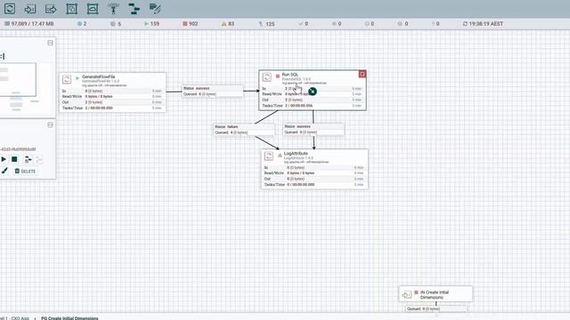Click GenerateFlowFile processor type icon
Viewport: 570px width, 320px height.
point(67,79)
